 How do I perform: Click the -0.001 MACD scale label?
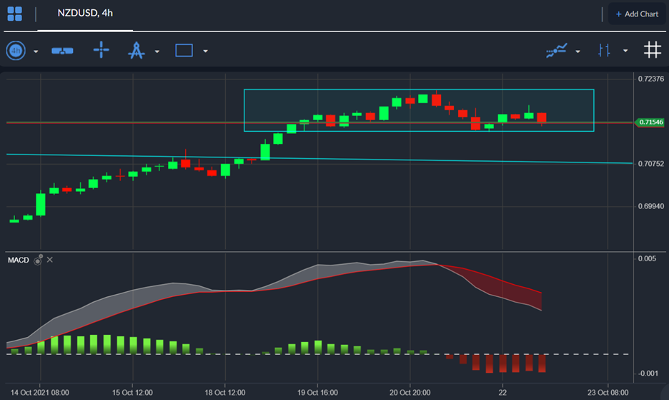click(648, 374)
